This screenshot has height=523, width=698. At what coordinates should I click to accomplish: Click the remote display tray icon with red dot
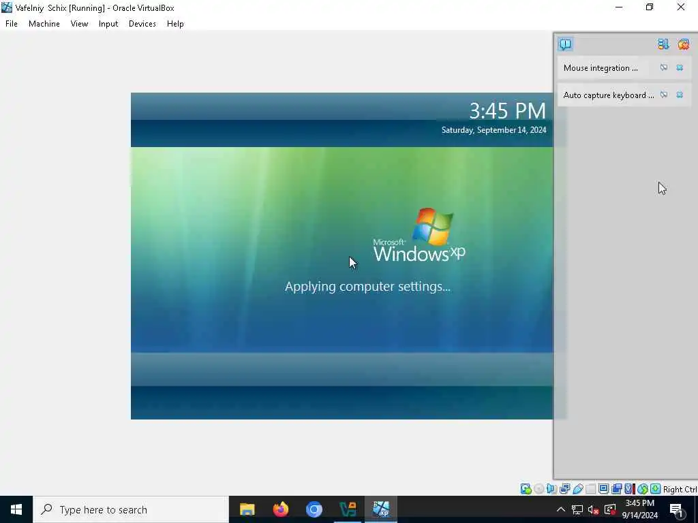[x=610, y=509]
